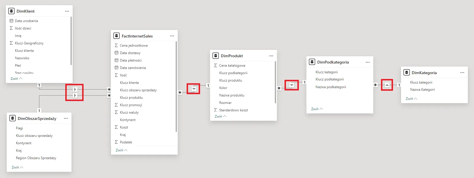Click the FactInternetSales vertical scrollbar
The width and height of the screenshot is (474, 178).
coord(176,86)
